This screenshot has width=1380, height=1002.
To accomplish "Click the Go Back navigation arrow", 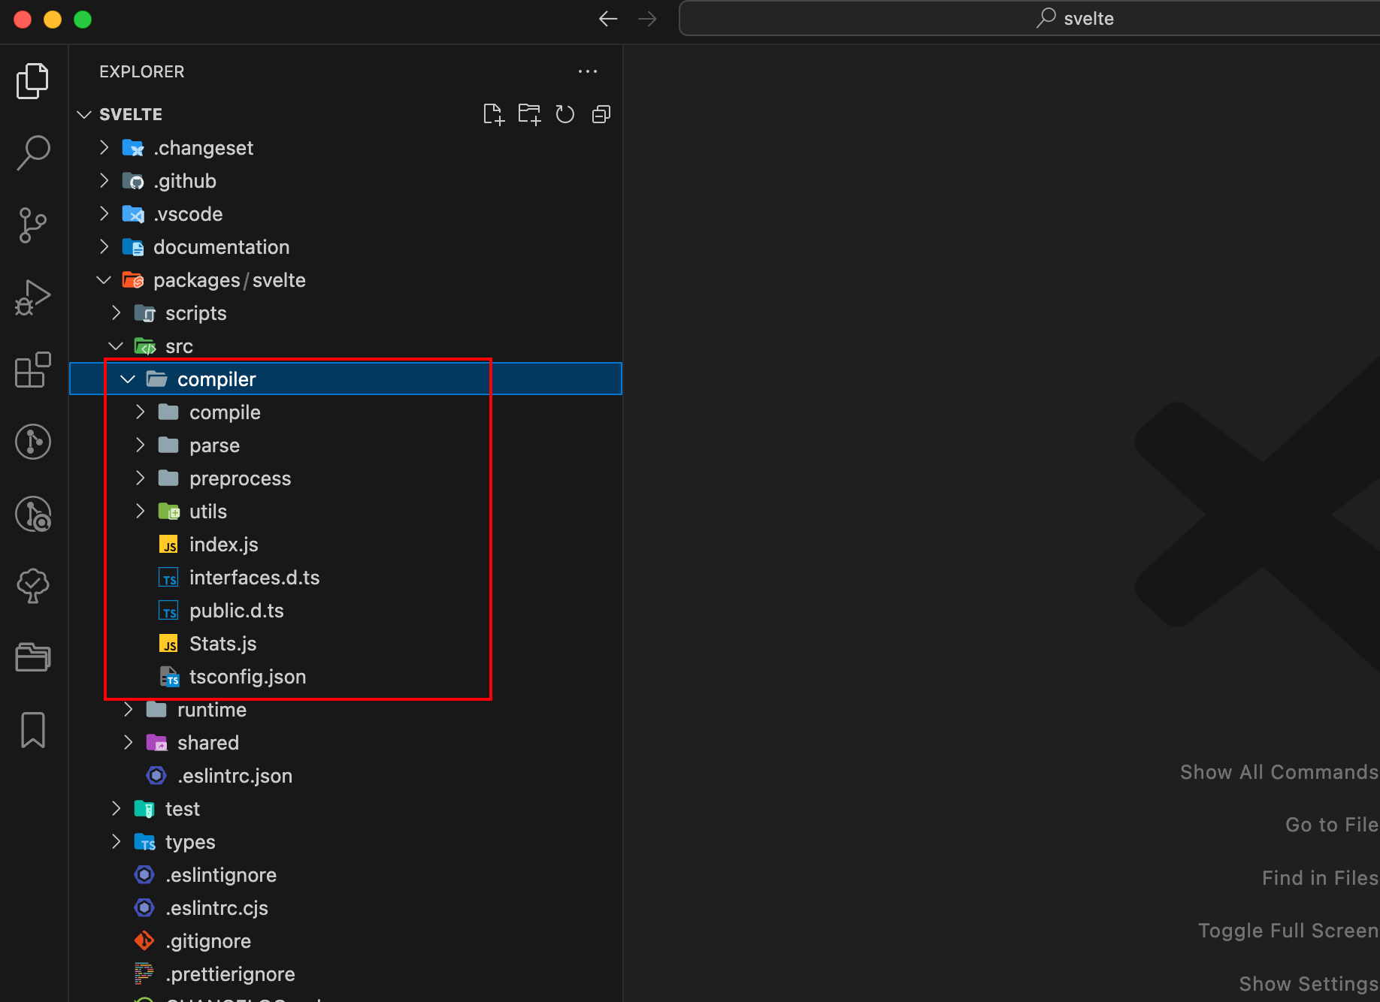I will [607, 19].
